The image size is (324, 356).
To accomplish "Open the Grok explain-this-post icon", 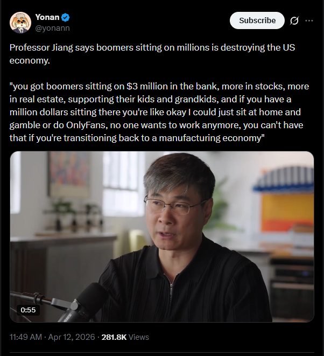I will pyautogui.click(x=294, y=20).
